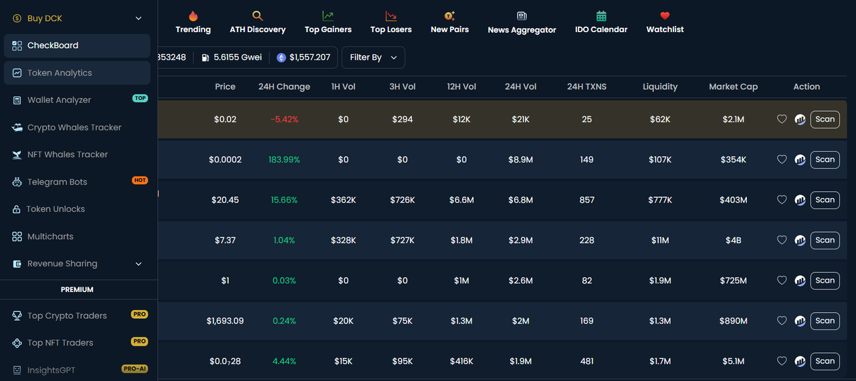Click the gas price 5.6155 Gwei indicator

231,57
